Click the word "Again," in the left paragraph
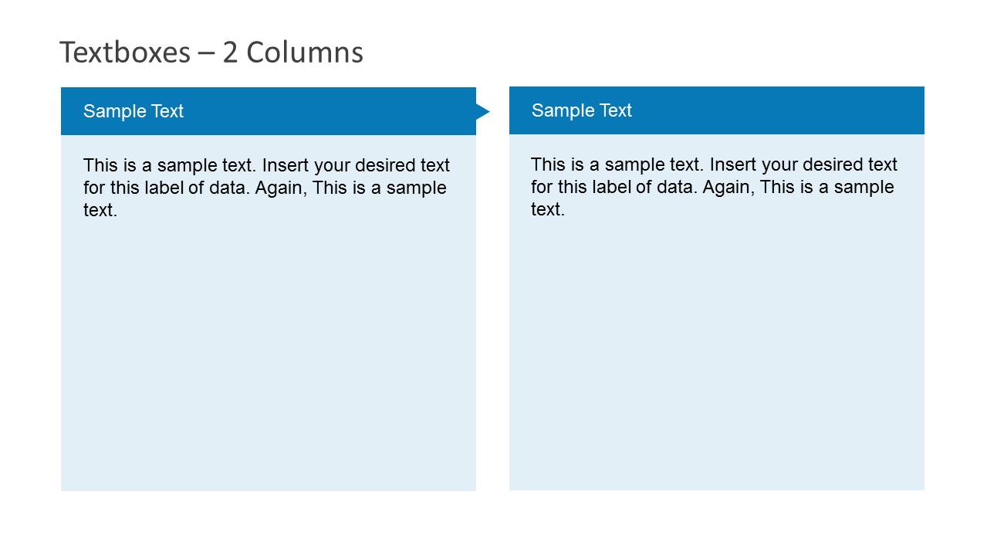 (280, 188)
